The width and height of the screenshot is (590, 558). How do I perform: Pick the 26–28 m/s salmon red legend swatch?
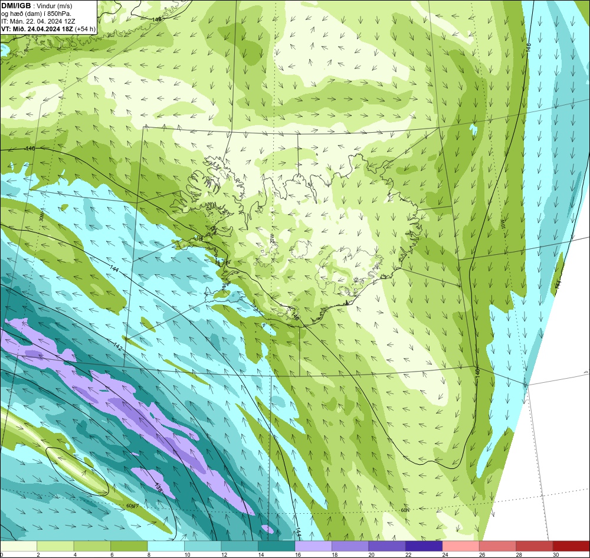pos(498,546)
